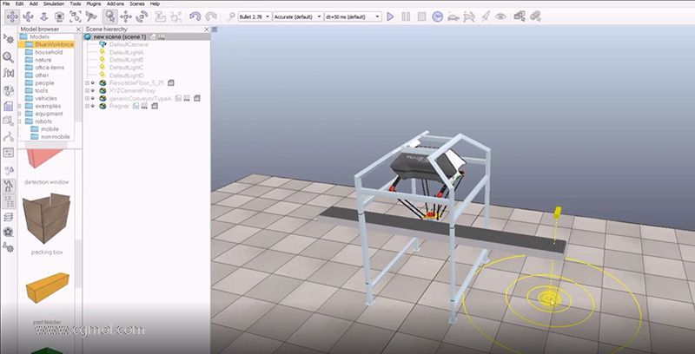Screen dimensions: 695x354
Task: Expand the ResizableFloor_5_25 tree node
Action: point(88,82)
